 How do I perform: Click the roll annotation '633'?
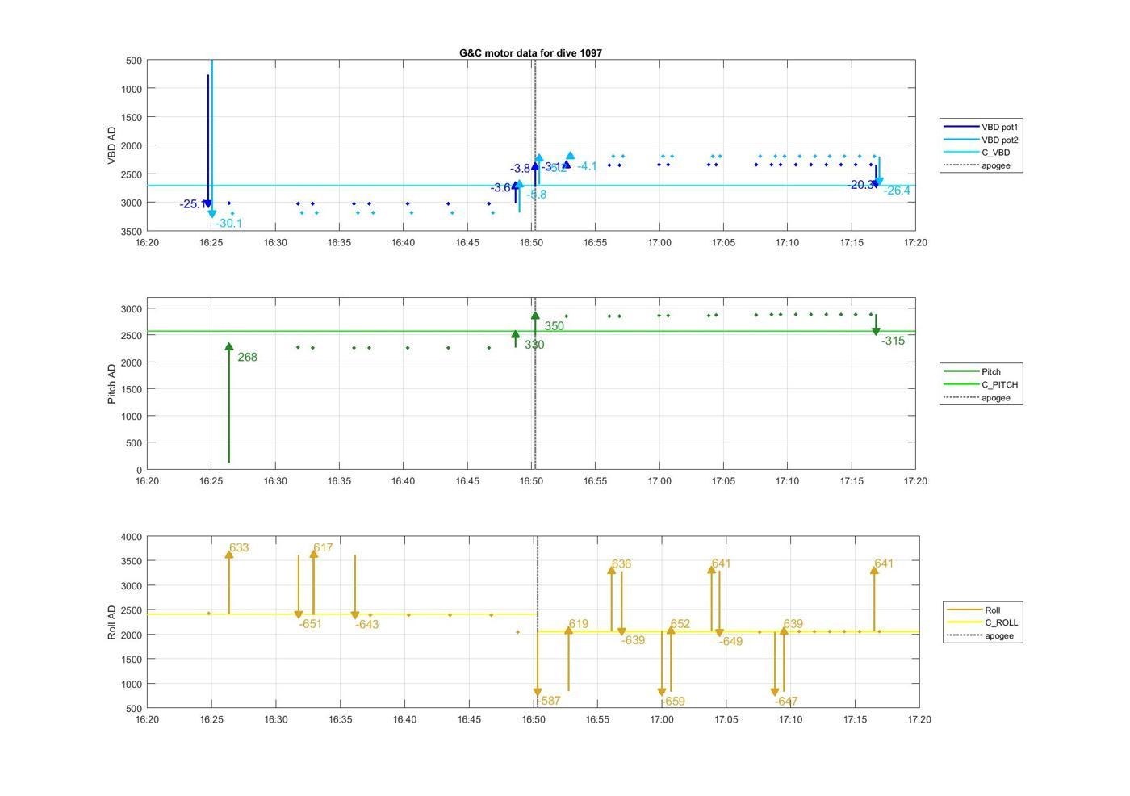click(239, 547)
